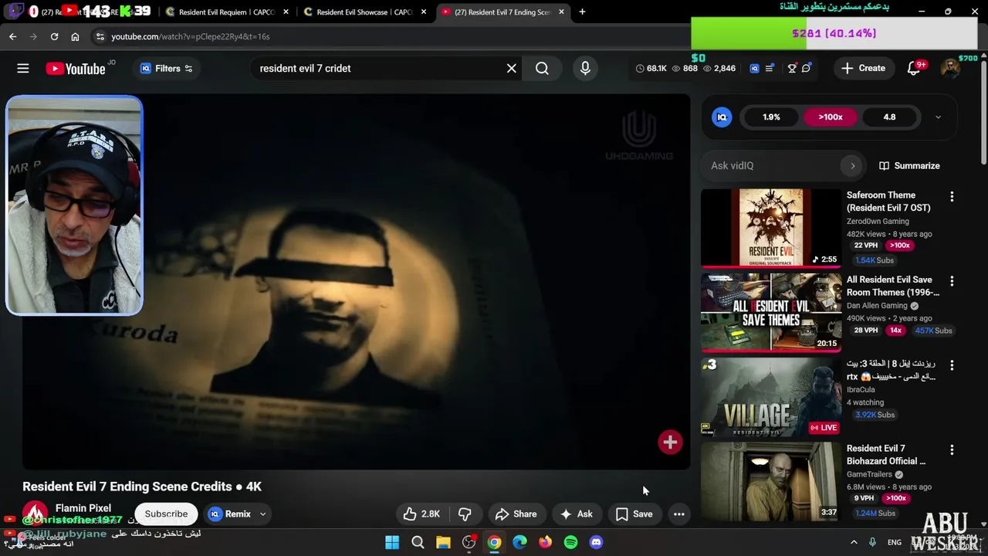The height and width of the screenshot is (556, 988).
Task: Select the 4.8 vidIQ stat pill
Action: pyautogui.click(x=889, y=117)
